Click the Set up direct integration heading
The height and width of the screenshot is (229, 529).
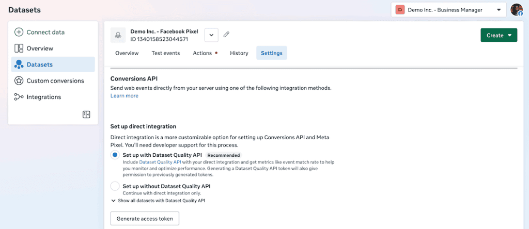tap(144, 127)
